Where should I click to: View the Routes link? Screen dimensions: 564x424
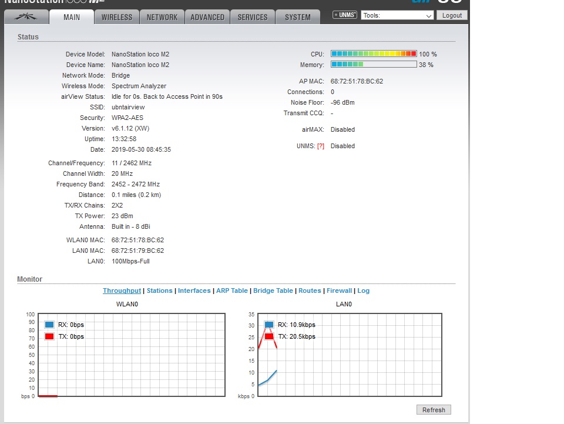click(x=310, y=291)
